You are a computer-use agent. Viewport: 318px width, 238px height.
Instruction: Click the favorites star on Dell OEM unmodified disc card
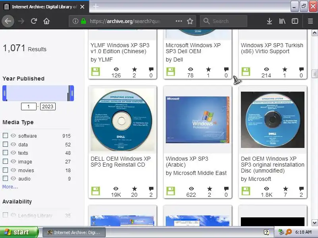point(285,189)
